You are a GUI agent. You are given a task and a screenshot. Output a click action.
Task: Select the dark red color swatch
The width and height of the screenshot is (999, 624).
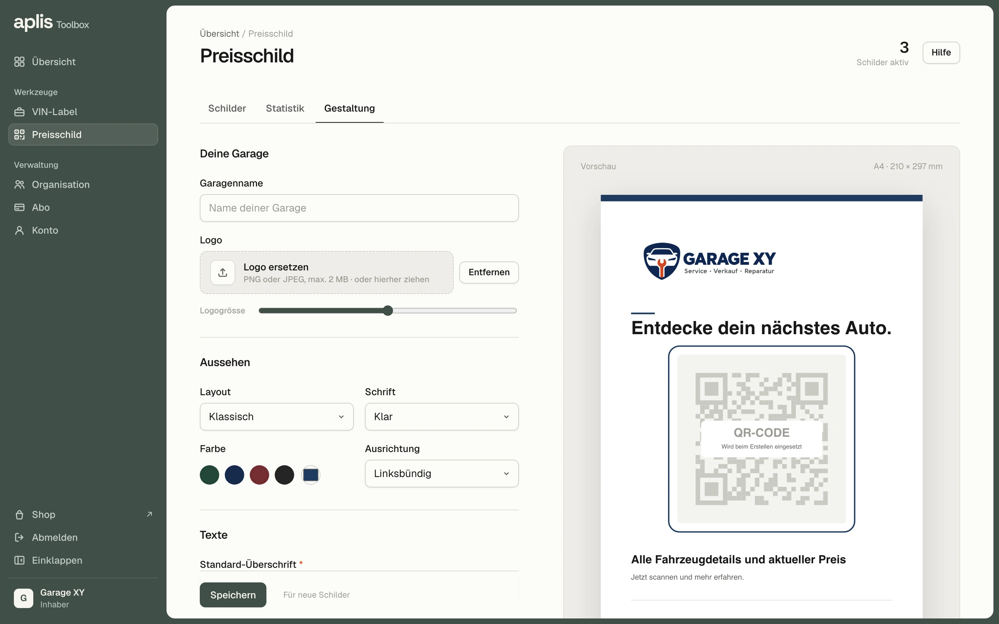pyautogui.click(x=259, y=475)
